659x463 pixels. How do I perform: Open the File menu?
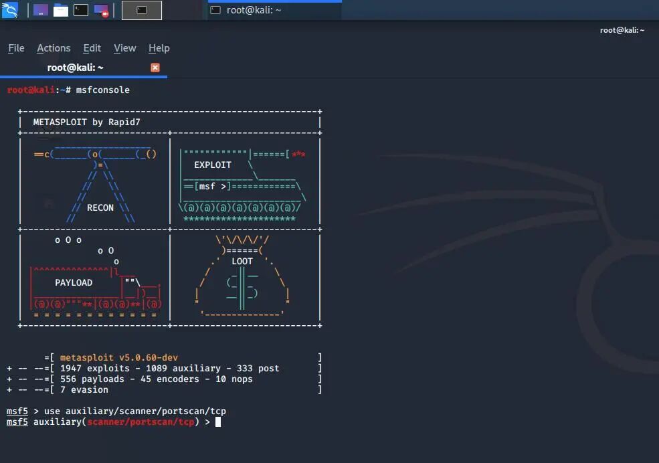(x=15, y=48)
